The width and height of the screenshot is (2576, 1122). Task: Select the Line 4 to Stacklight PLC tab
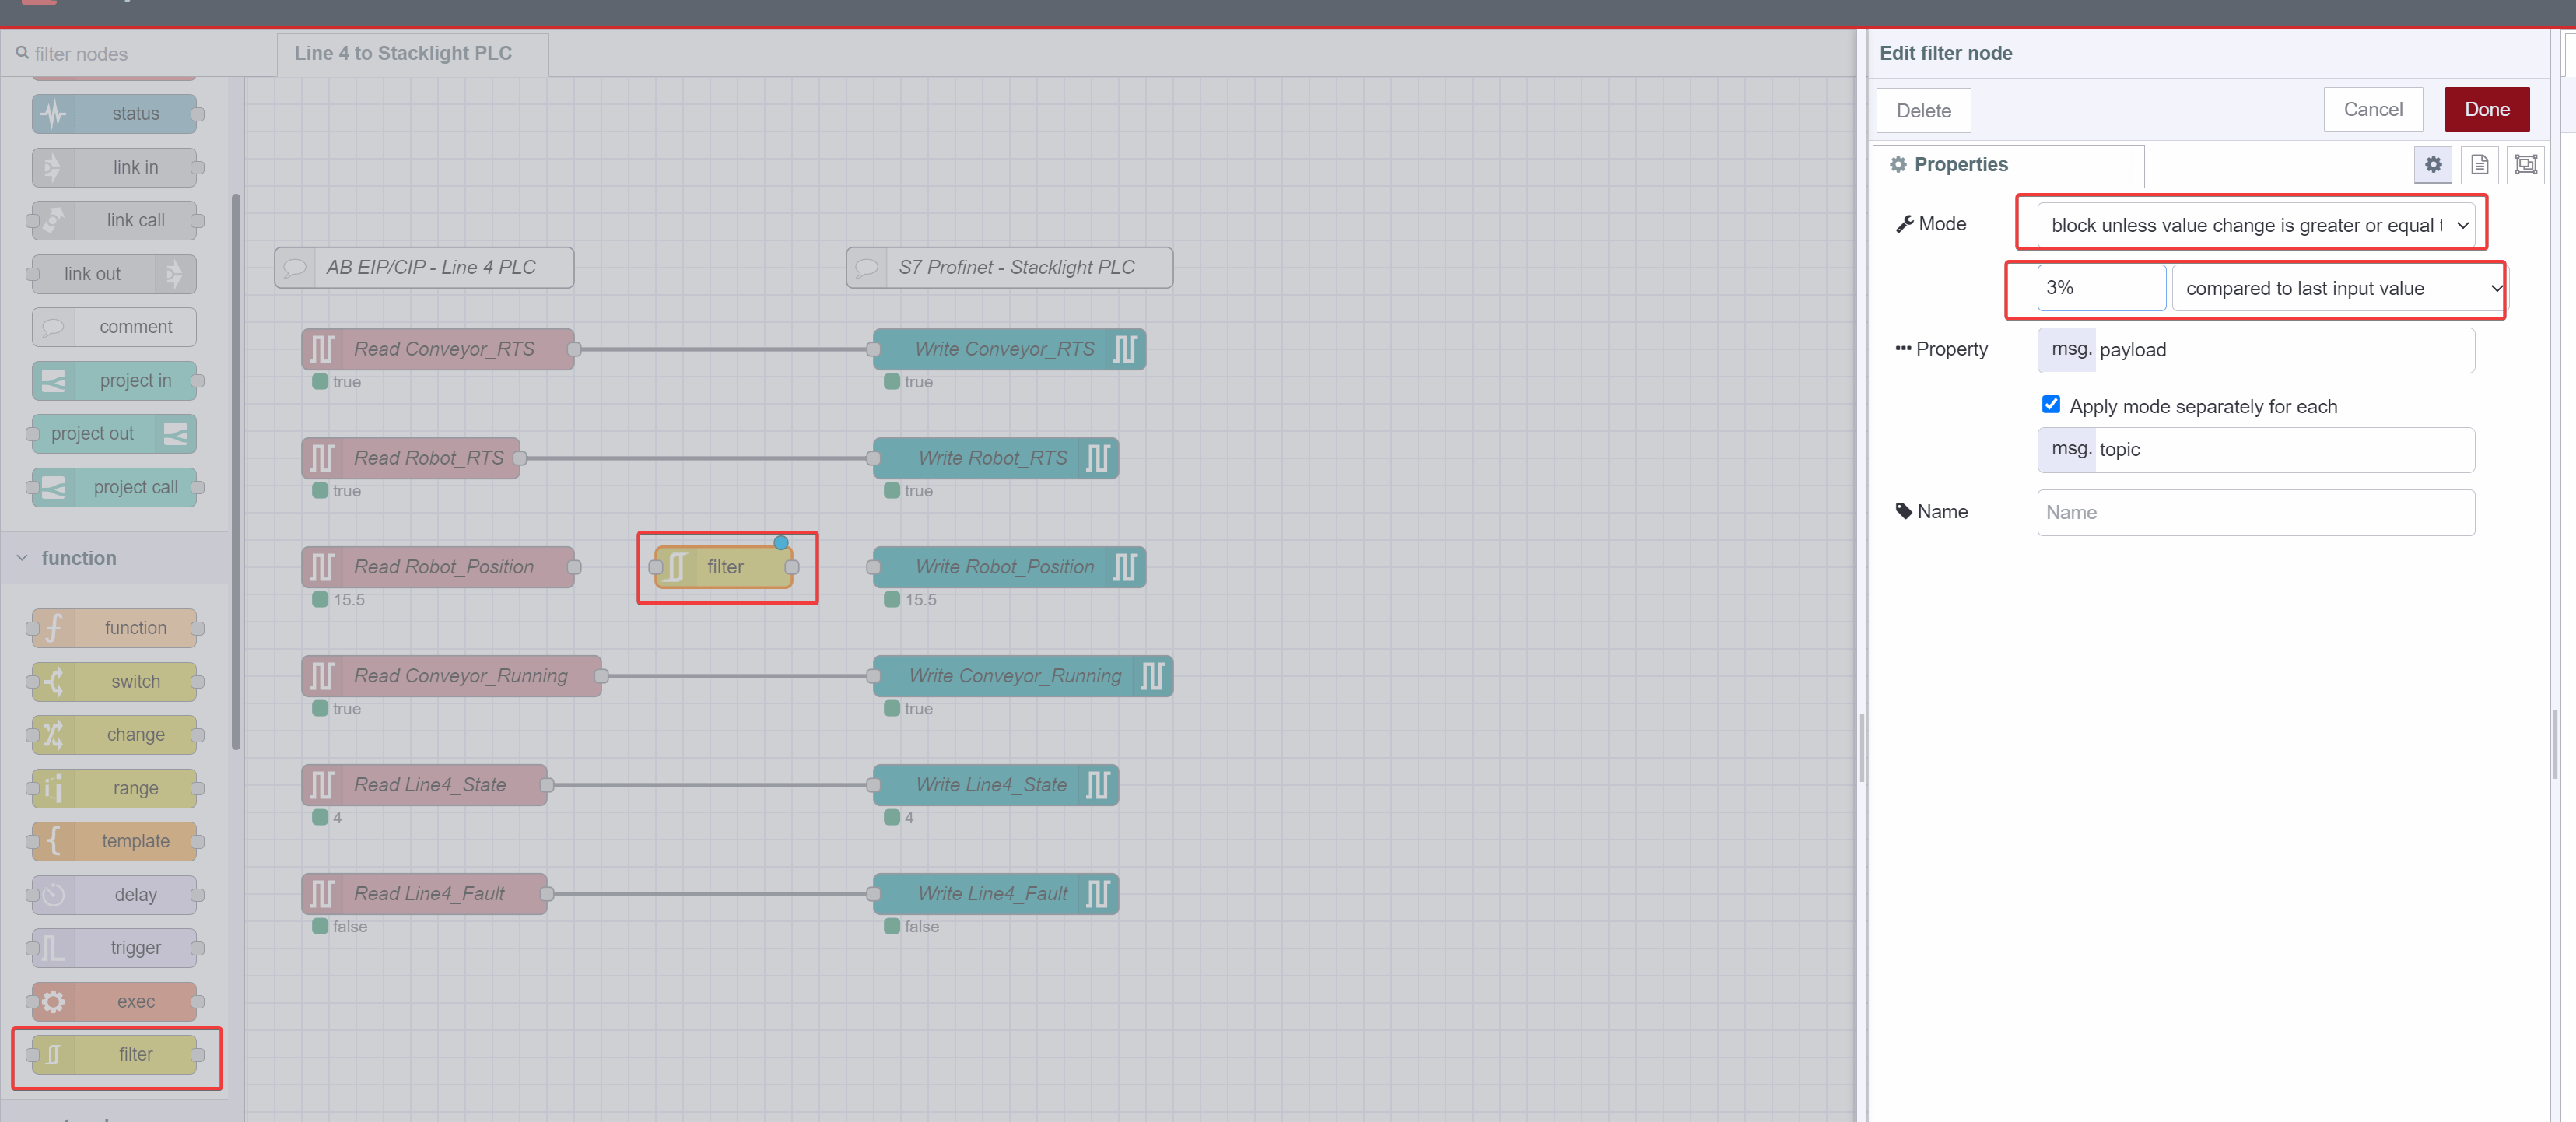tap(402, 53)
